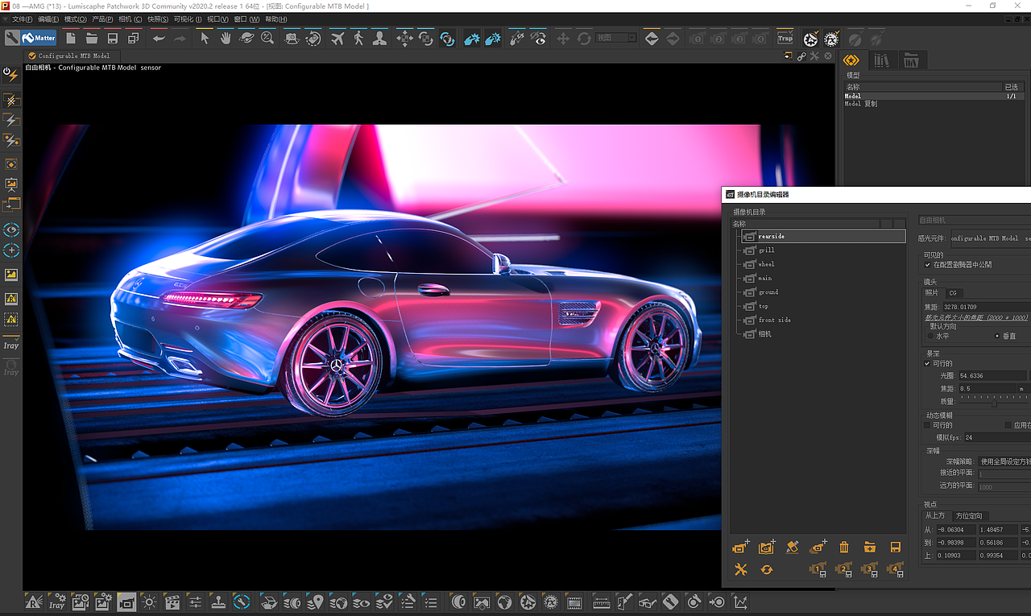Viewport: 1031px width, 616px height.
Task: Open the 相机(C) menu
Action: pos(130,19)
